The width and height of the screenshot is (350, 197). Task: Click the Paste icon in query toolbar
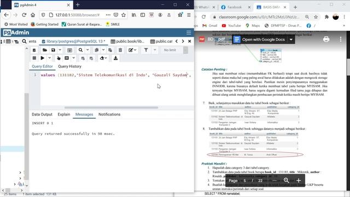(110, 50)
